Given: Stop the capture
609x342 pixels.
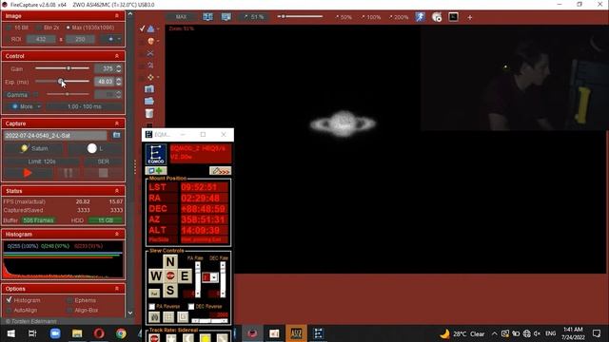Looking at the screenshot, I should (x=104, y=173).
